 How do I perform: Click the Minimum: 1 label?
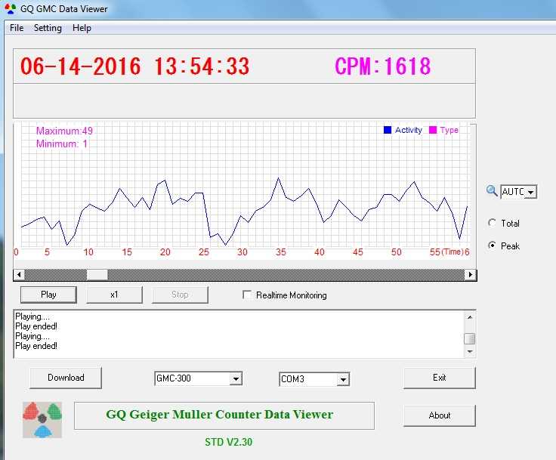coord(62,144)
